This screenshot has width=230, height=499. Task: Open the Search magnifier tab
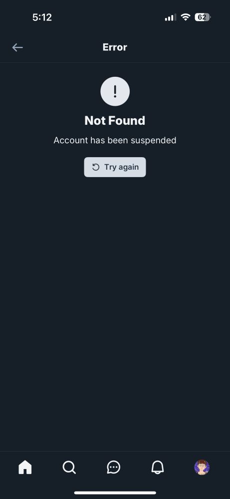point(69,468)
